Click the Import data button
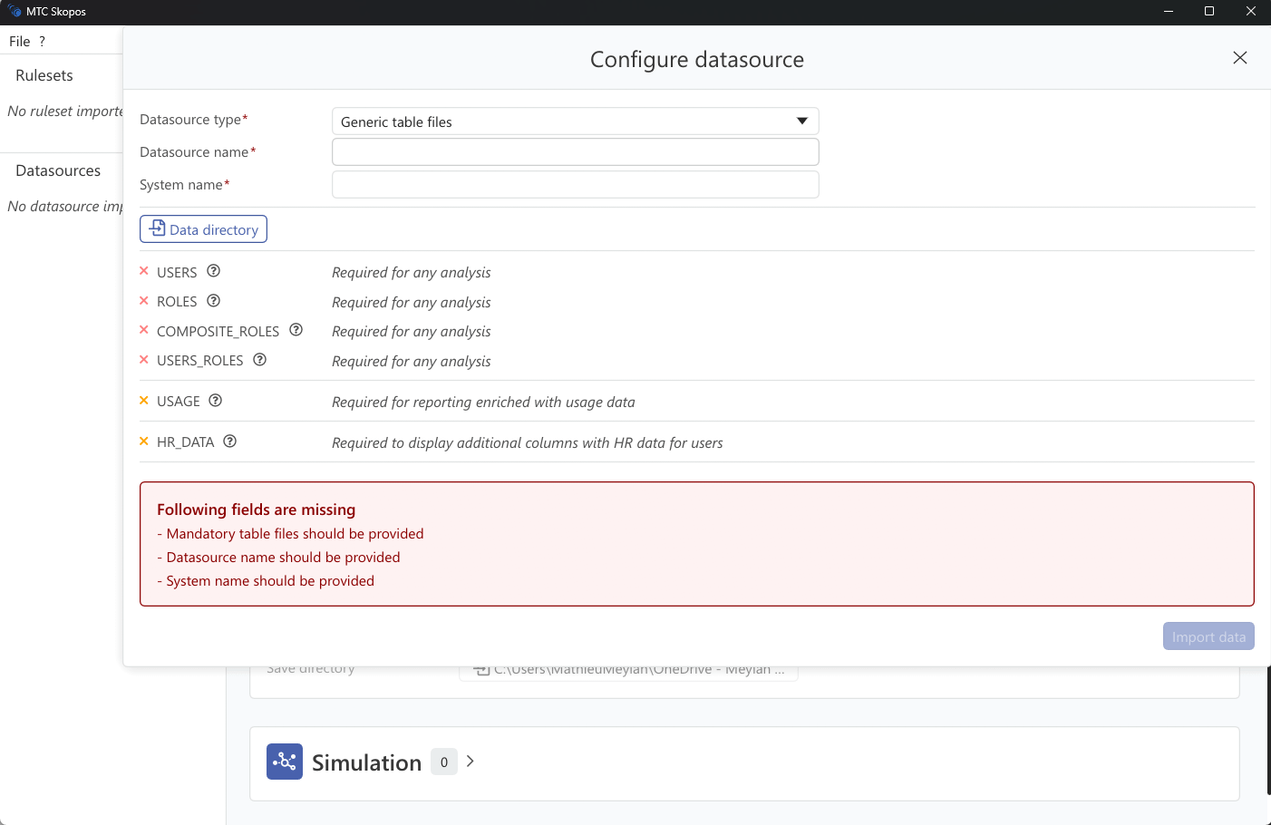Screen dimensions: 1271x825 pyautogui.click(x=1208, y=636)
